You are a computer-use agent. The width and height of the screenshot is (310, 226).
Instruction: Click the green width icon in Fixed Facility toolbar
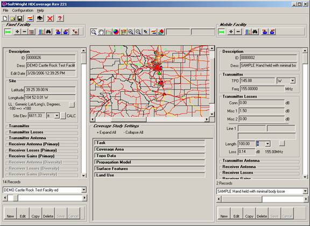coord(8,32)
